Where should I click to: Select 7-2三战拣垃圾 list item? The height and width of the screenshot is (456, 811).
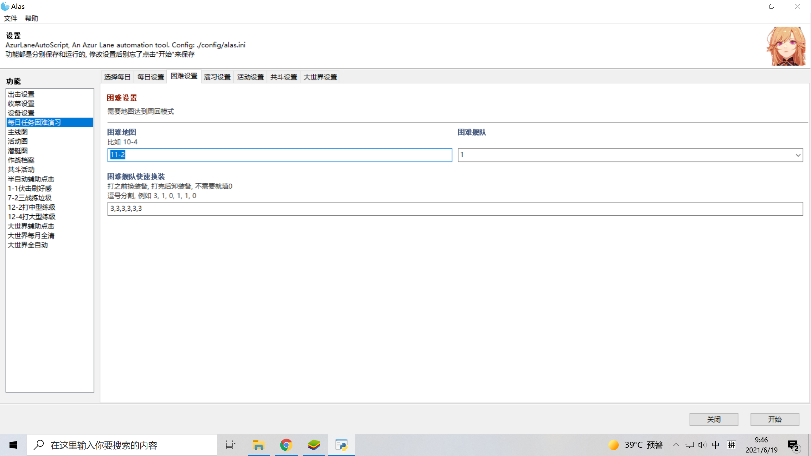coord(50,198)
